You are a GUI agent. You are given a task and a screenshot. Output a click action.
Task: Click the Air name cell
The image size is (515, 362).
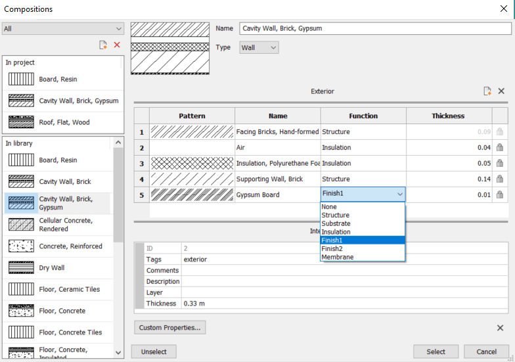tap(277, 147)
